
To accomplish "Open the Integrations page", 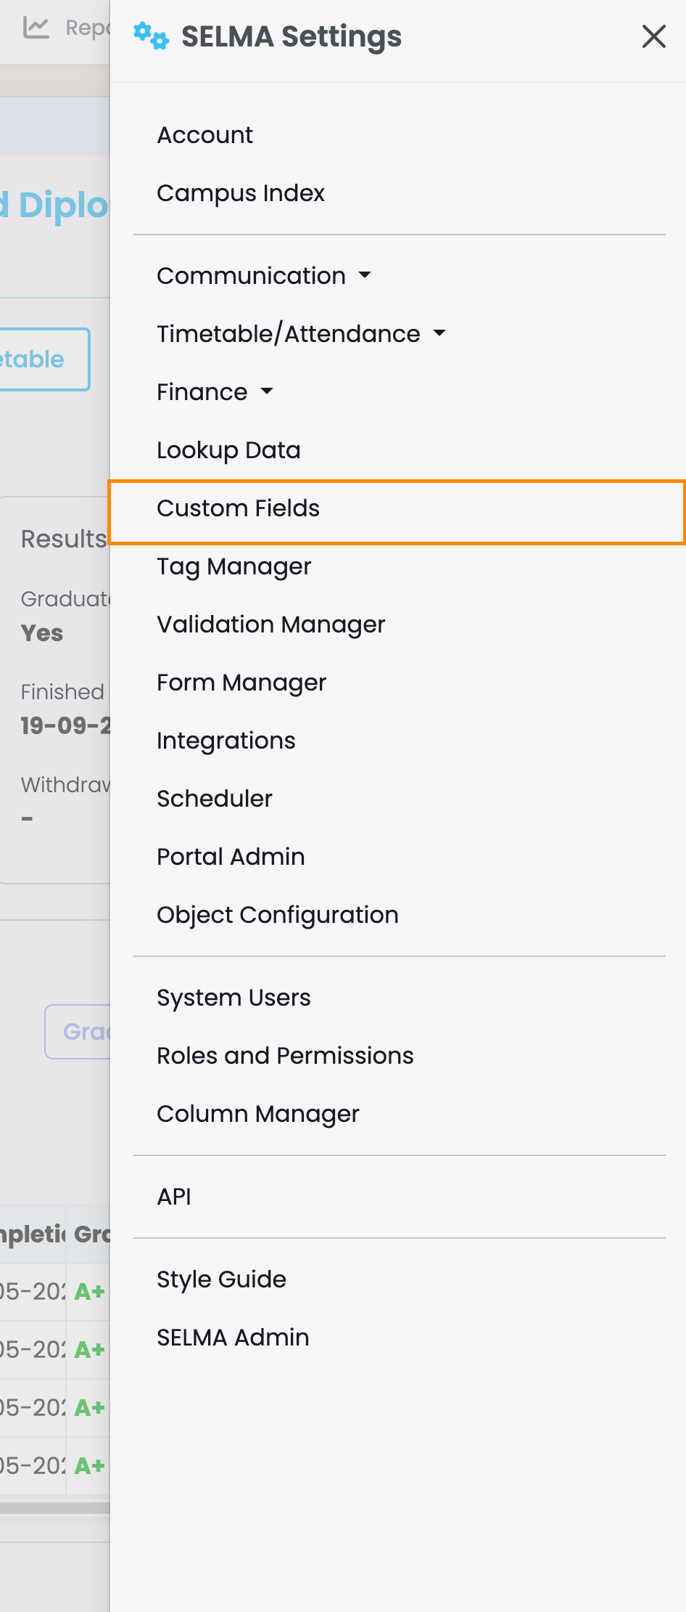I will point(226,741).
